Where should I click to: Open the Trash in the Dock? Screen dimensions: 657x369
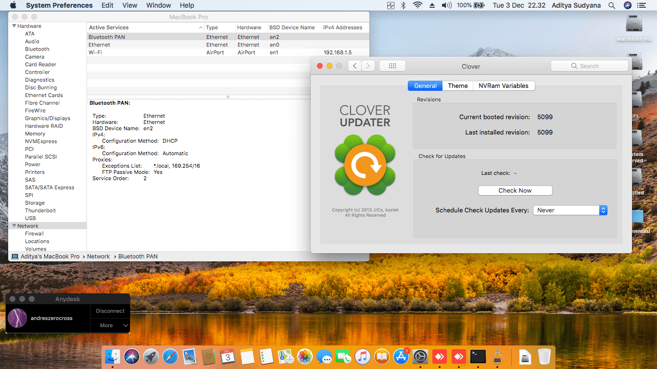click(544, 357)
